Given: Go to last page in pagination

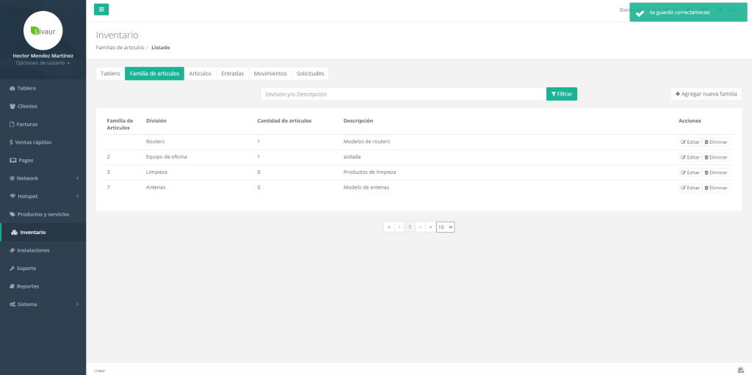Looking at the screenshot, I should [430, 227].
